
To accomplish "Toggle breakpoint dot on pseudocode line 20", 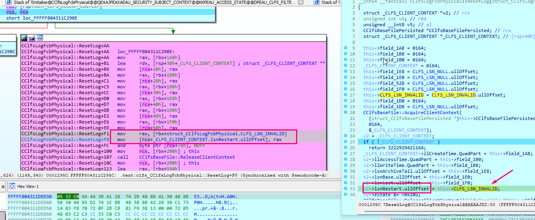I will tap(346, 113).
